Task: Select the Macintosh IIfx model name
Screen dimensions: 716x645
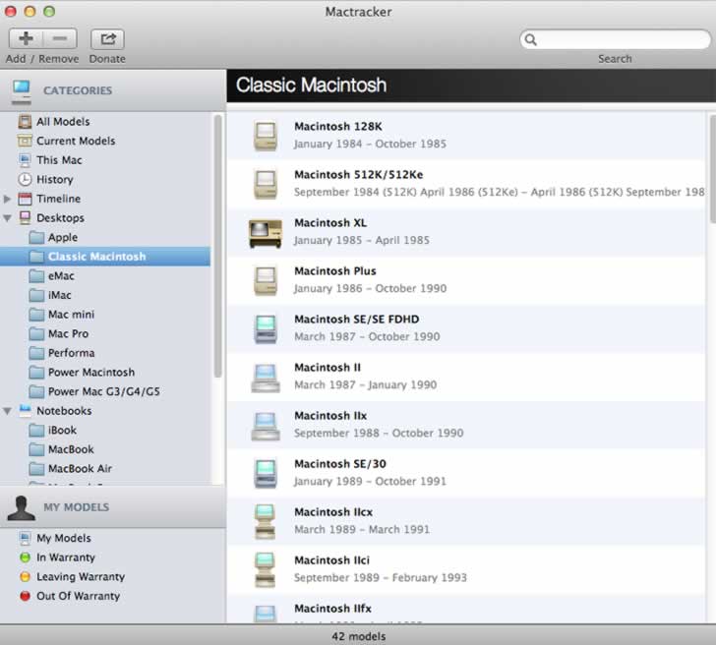Action: tap(332, 609)
